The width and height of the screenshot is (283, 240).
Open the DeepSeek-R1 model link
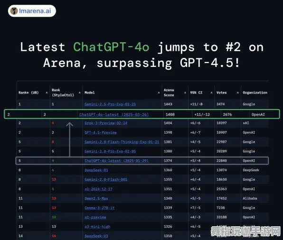tap(96, 170)
